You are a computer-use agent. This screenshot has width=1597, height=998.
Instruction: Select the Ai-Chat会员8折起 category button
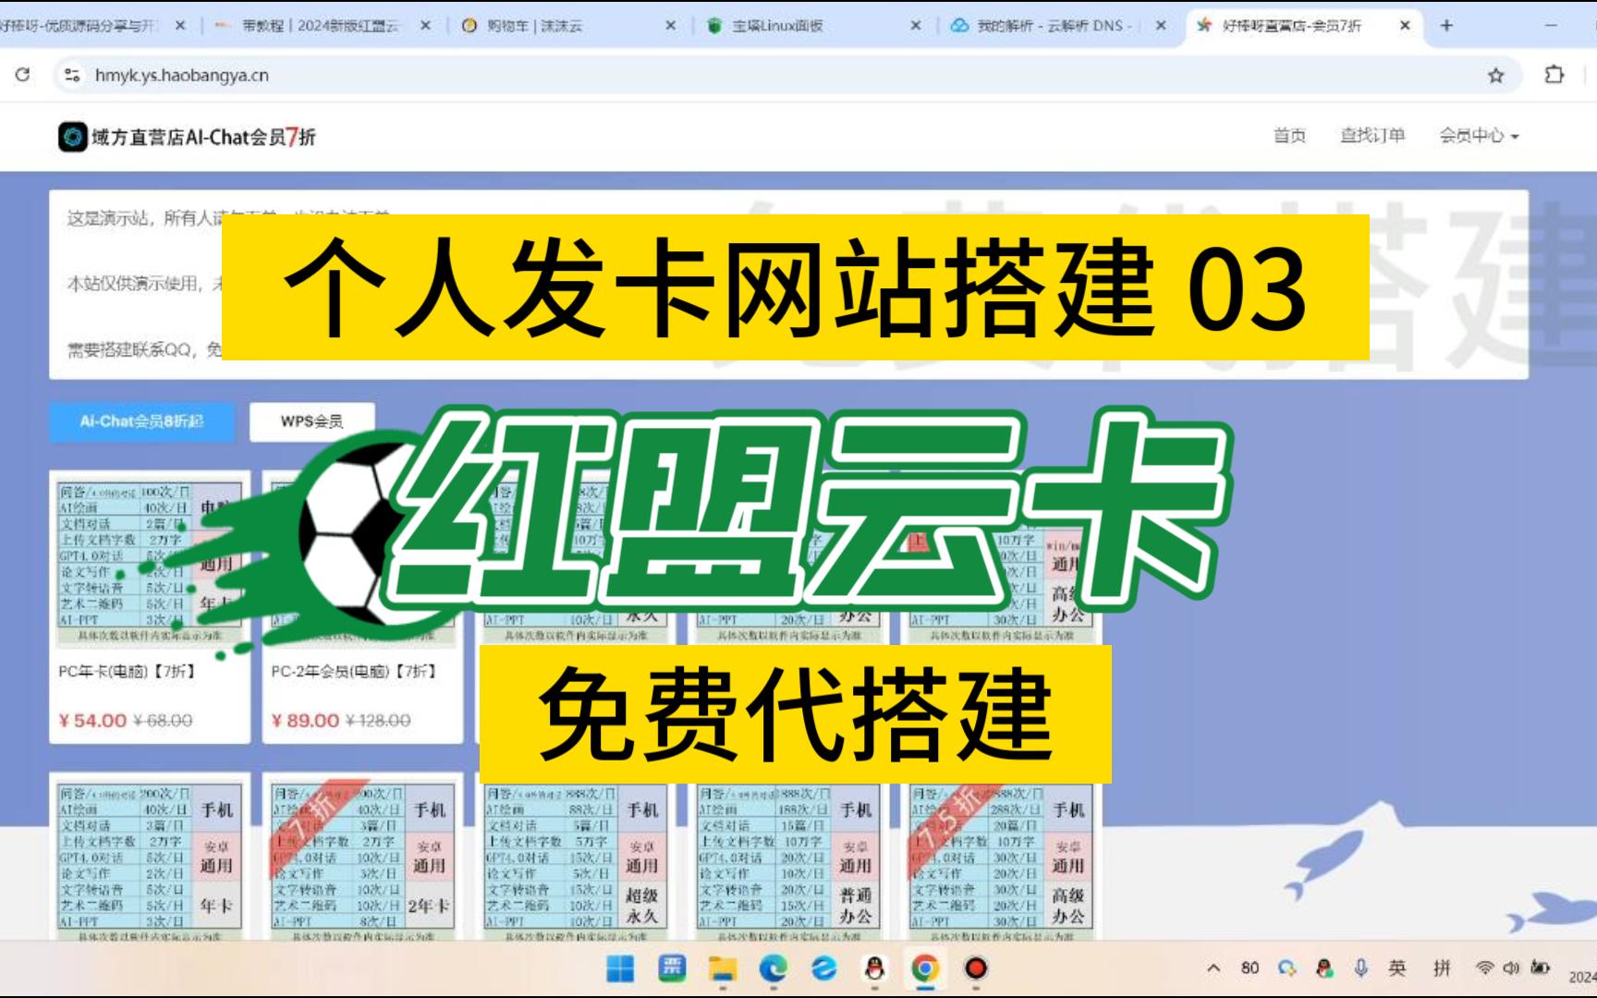[141, 421]
